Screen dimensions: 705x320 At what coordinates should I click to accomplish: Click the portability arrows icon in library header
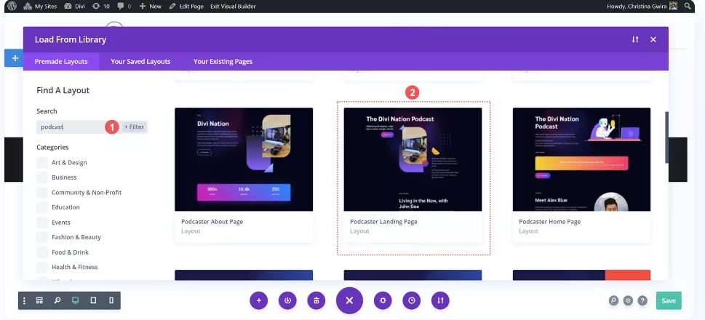click(x=635, y=39)
